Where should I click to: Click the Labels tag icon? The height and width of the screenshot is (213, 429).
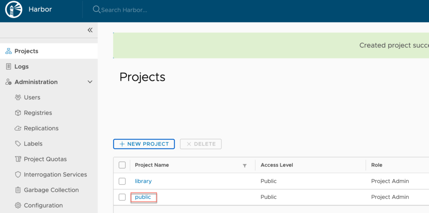point(18,144)
